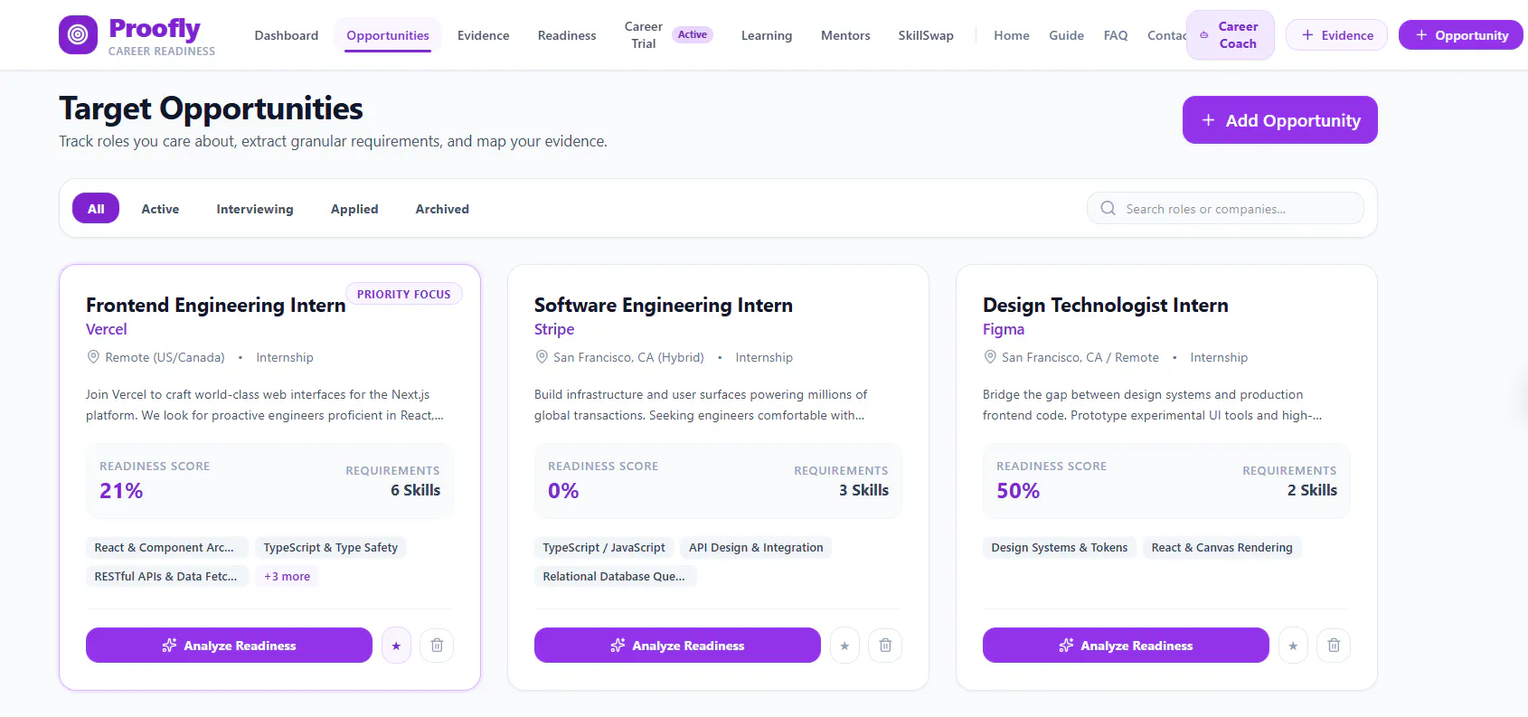
Task: Click the location pin on Figma card
Action: coord(990,357)
